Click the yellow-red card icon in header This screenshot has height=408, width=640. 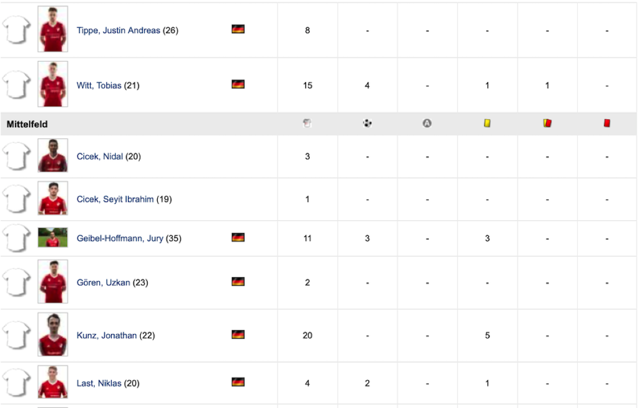pos(547,123)
